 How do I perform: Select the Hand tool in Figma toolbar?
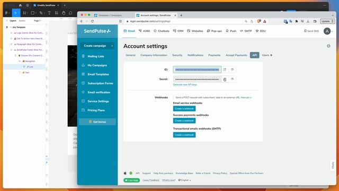coord(64,13)
